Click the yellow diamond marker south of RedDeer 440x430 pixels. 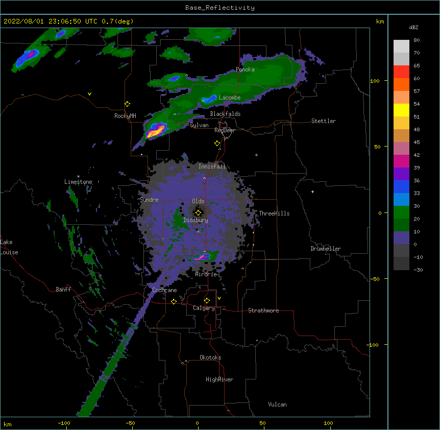point(217,144)
